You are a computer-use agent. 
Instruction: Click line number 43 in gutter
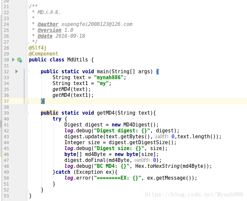point(7,137)
